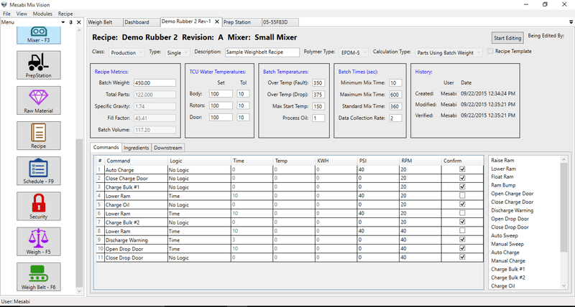Open the Recipe book module

[39, 136]
